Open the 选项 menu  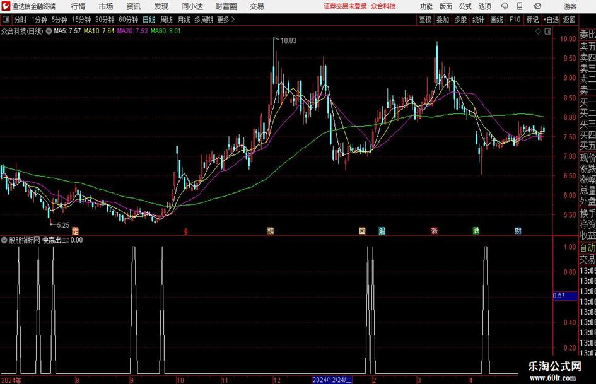pos(484,6)
